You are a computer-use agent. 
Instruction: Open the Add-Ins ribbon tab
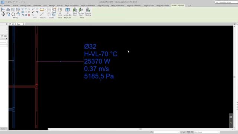click(x=60, y=6)
